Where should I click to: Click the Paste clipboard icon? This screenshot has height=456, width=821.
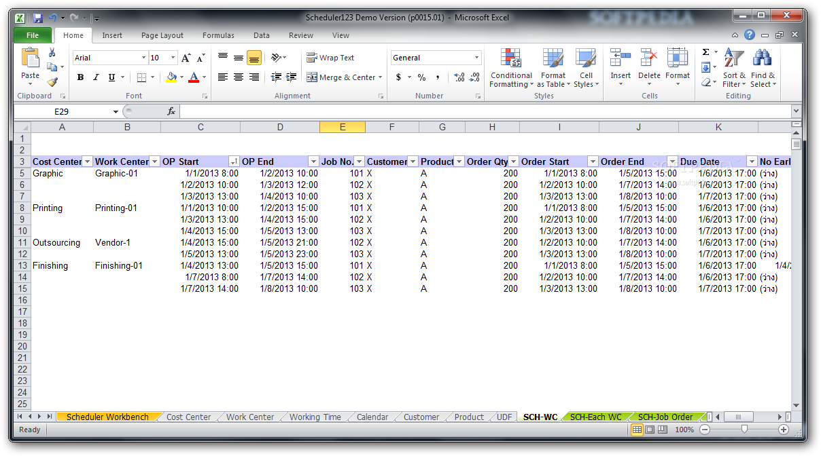click(30, 58)
